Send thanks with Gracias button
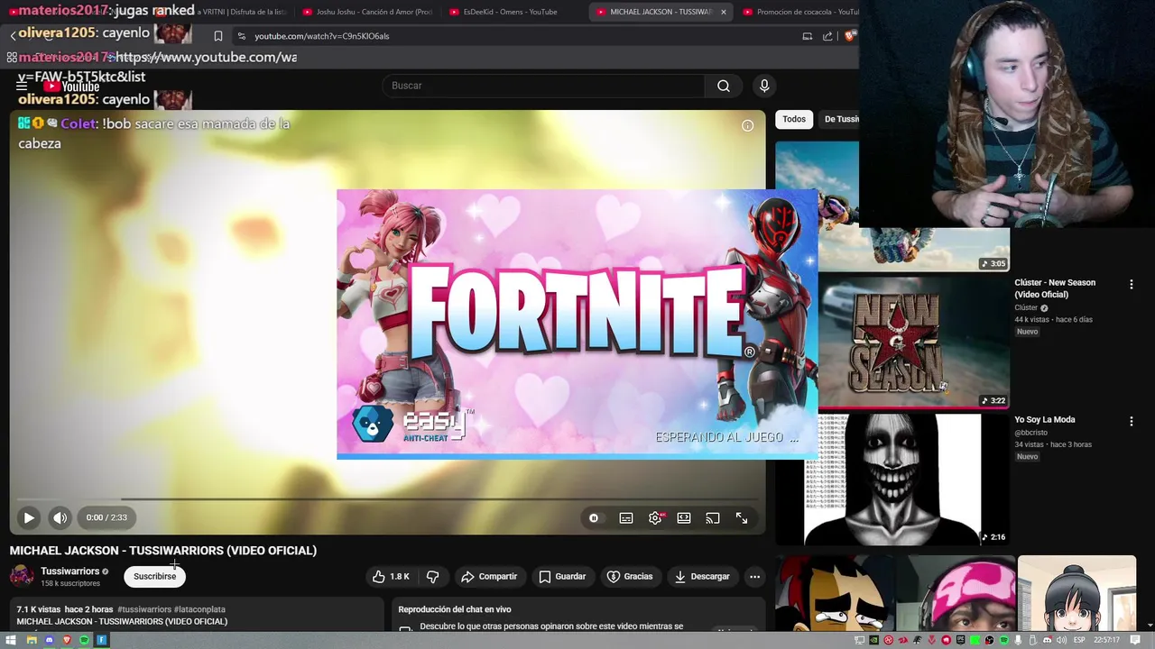Image resolution: width=1155 pixels, height=649 pixels. point(630,577)
